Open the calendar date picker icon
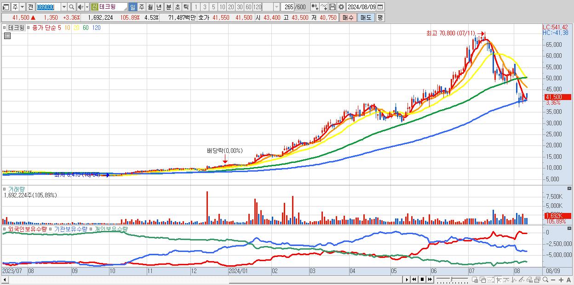Viewport: 574px width, 285px height. tap(380, 7)
